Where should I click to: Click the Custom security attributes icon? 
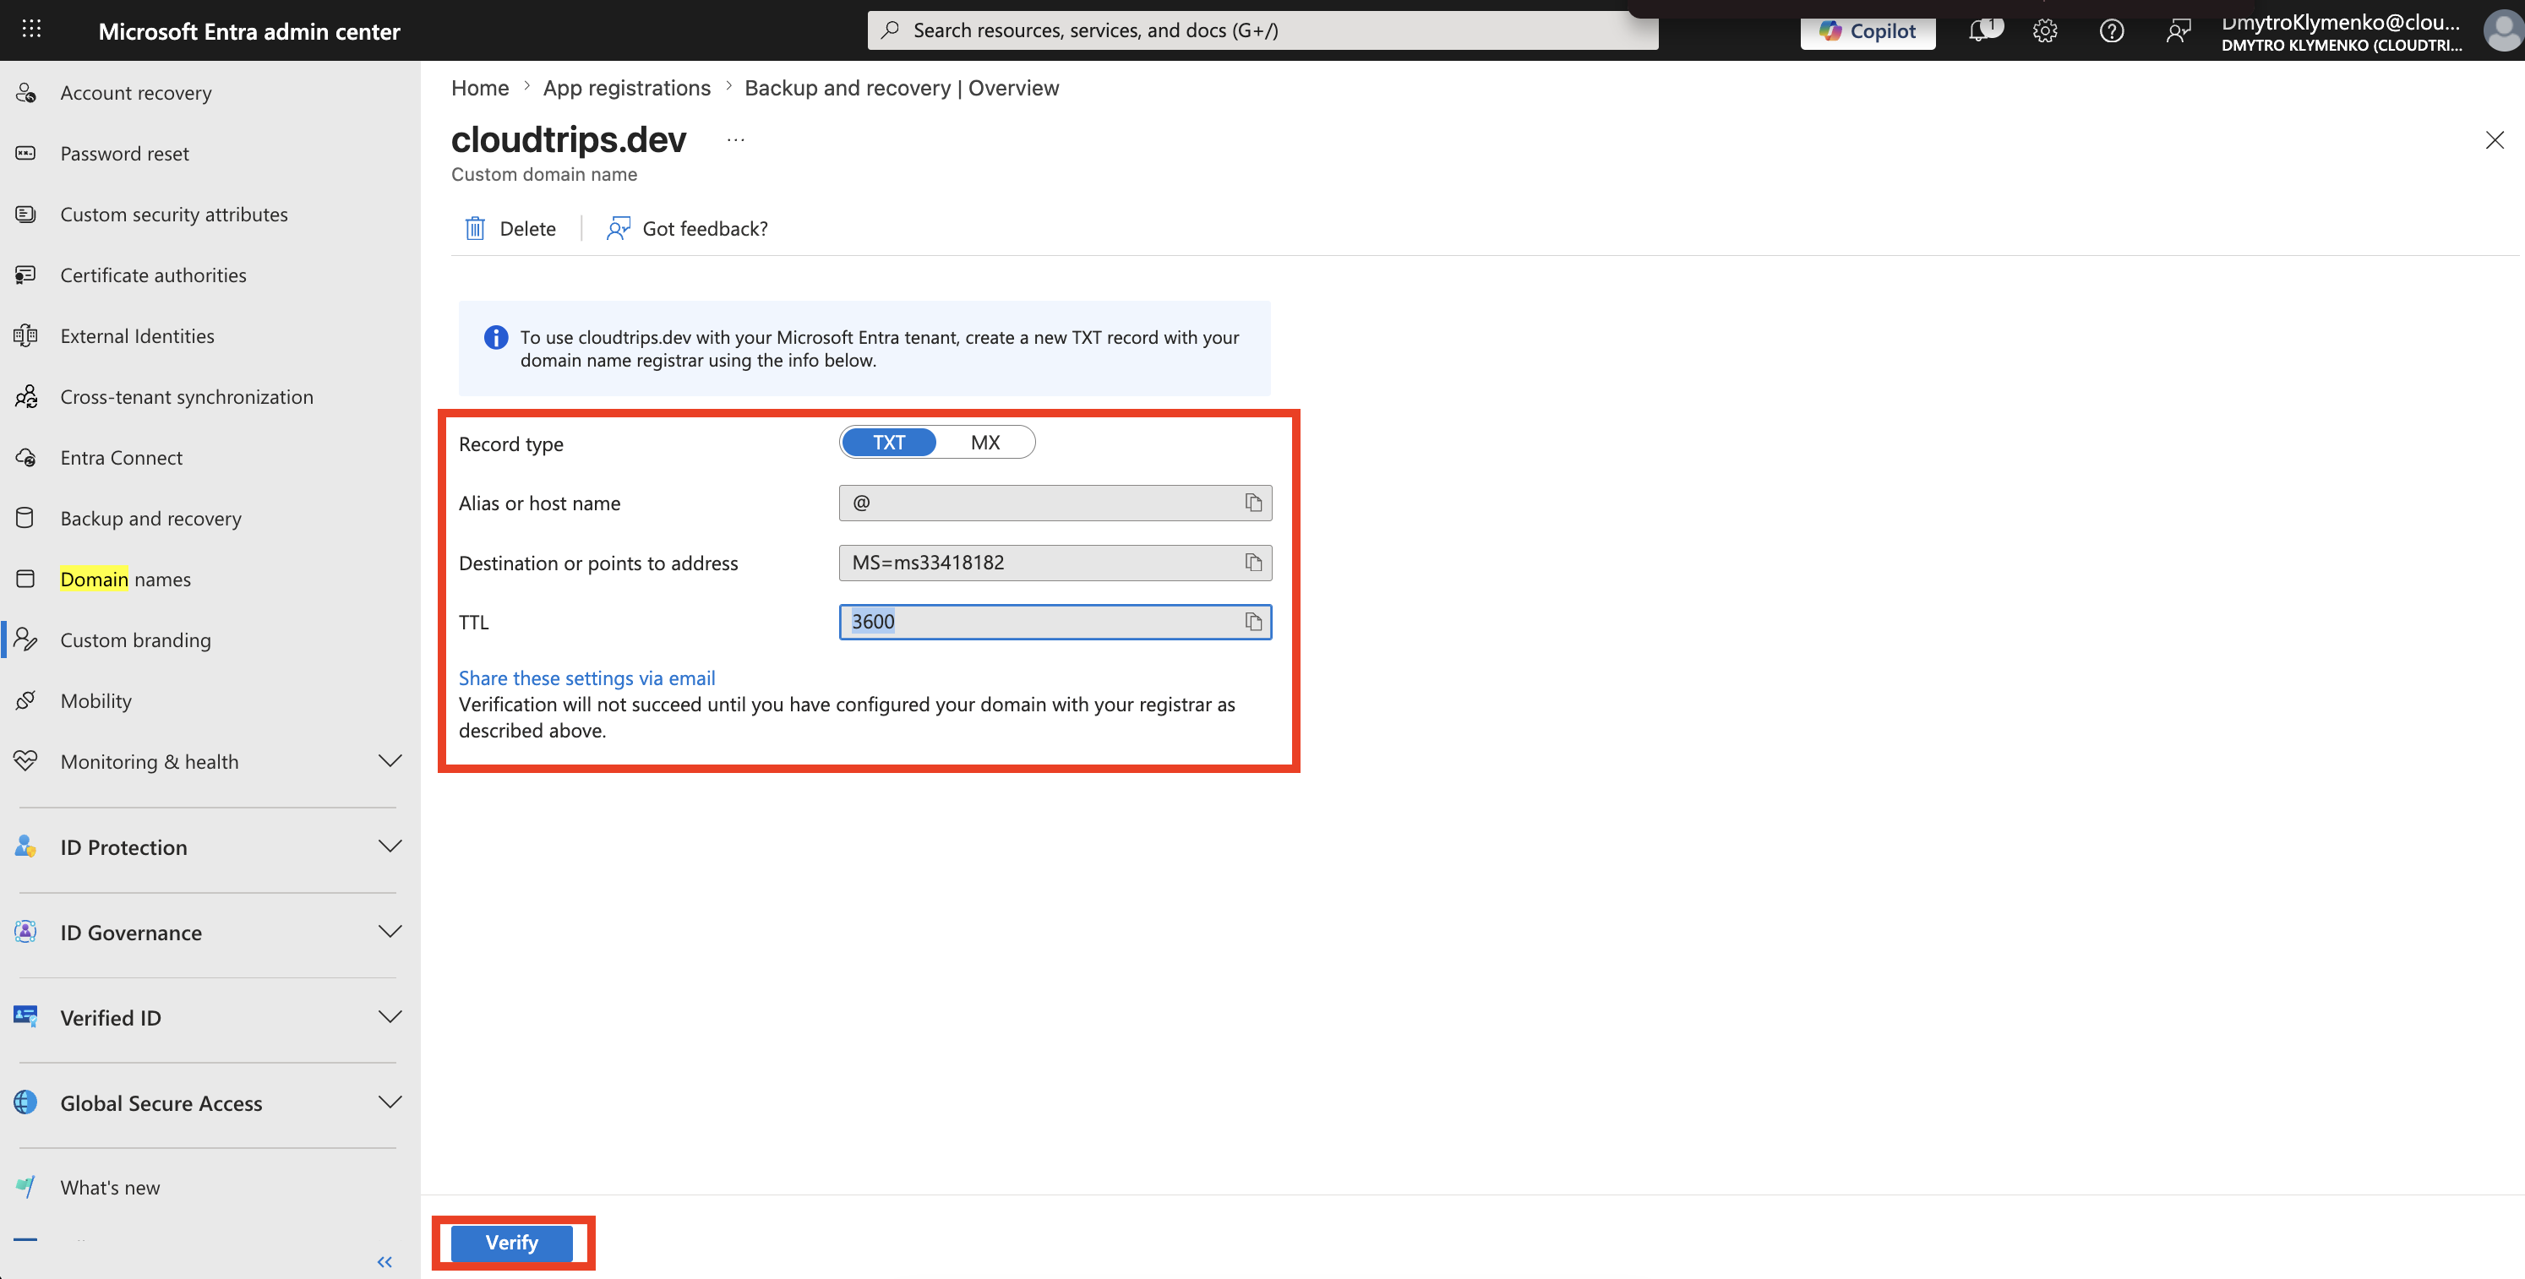point(26,214)
